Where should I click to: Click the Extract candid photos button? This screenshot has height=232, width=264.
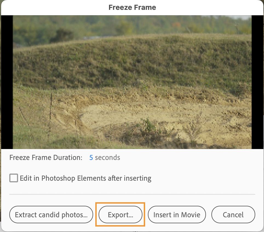click(x=51, y=215)
